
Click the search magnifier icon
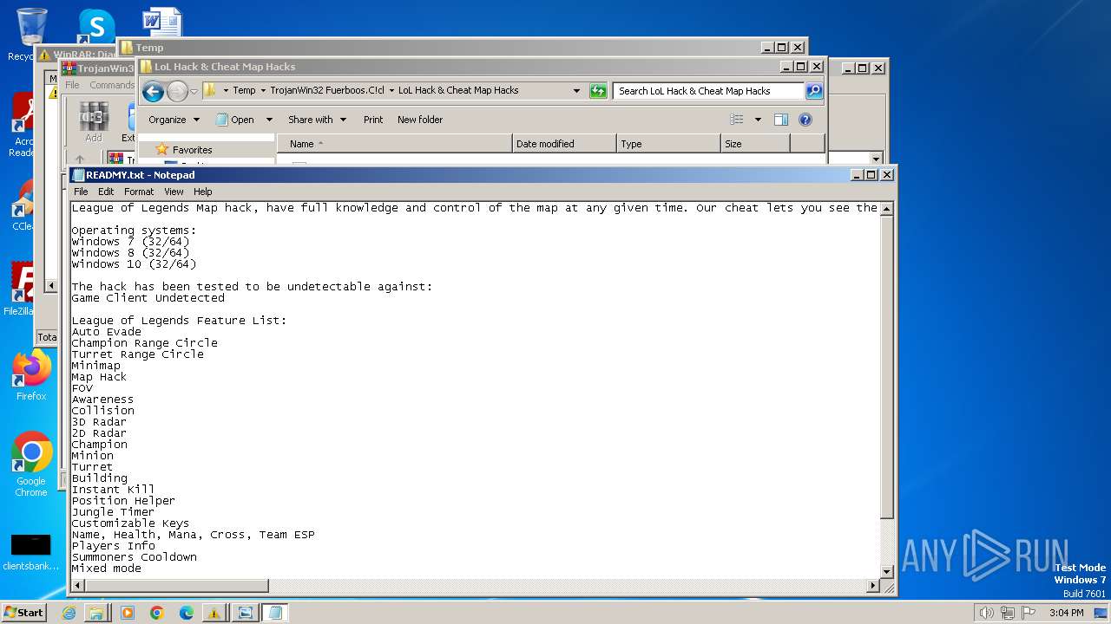coord(813,91)
